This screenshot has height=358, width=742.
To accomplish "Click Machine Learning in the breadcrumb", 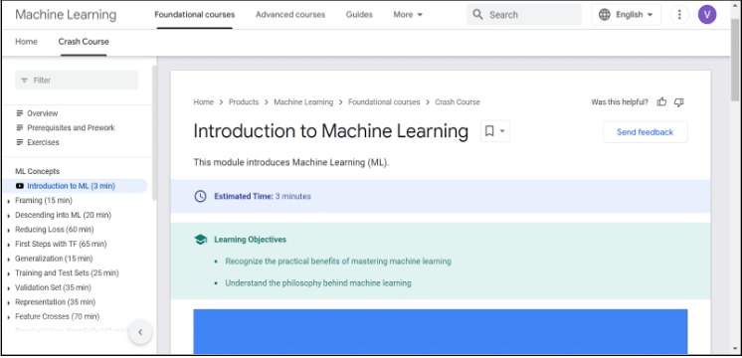I will pyautogui.click(x=303, y=102).
